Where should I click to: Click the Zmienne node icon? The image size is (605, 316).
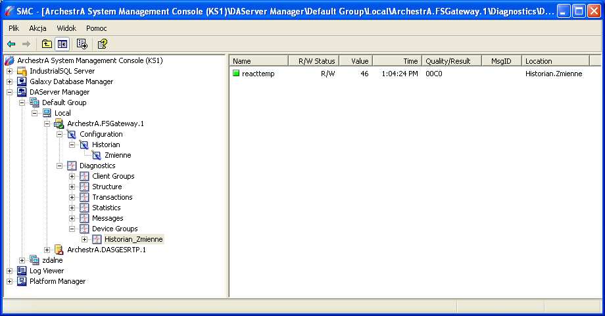[97, 155]
